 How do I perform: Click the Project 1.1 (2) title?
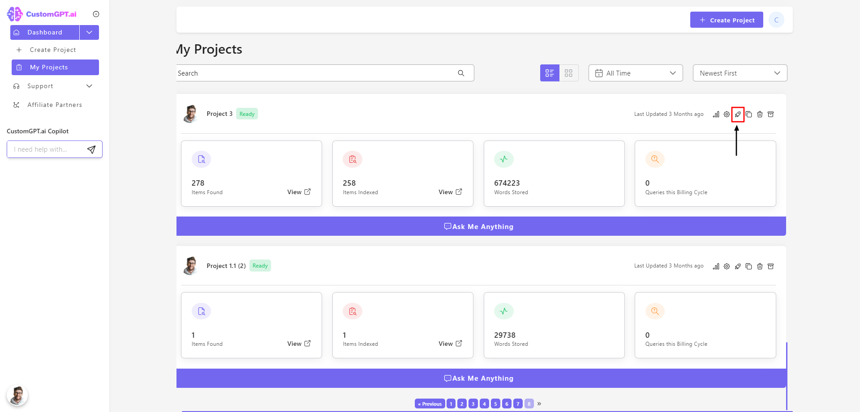point(226,266)
